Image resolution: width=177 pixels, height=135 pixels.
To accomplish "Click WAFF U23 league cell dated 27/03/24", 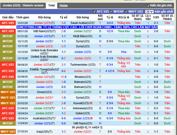I will tap(8, 132).
